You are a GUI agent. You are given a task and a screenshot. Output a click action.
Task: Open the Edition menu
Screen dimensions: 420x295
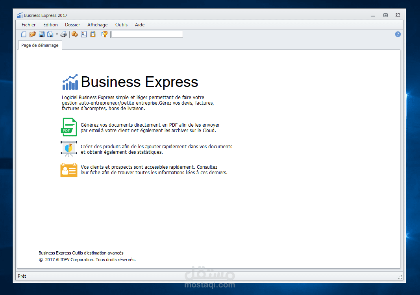click(50, 25)
